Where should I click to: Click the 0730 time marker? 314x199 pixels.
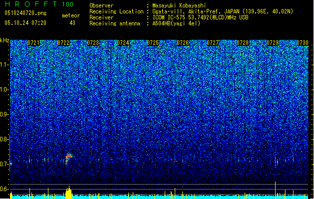point(303,43)
